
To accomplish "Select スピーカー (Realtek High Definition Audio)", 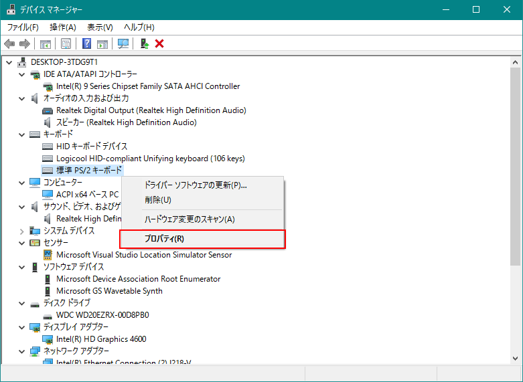I will [127, 122].
